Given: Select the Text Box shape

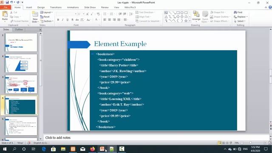Looking at the screenshot, I should [x=166, y=13].
